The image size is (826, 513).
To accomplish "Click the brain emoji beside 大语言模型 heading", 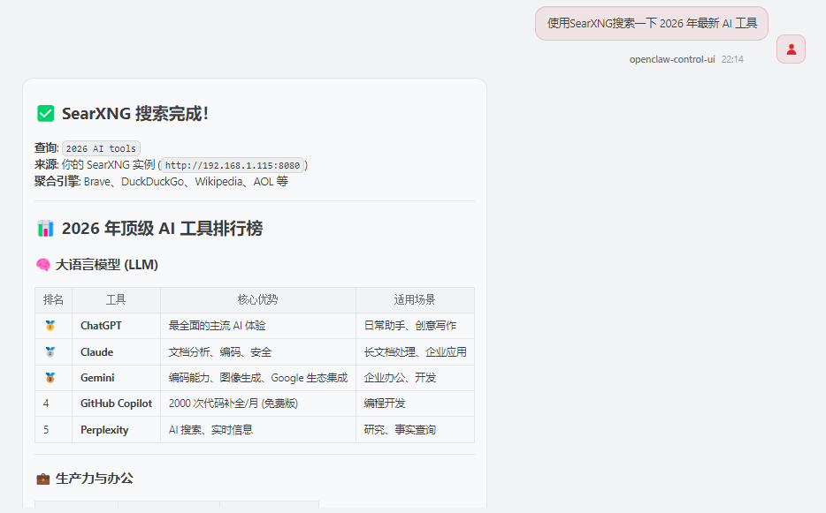I will (42, 265).
